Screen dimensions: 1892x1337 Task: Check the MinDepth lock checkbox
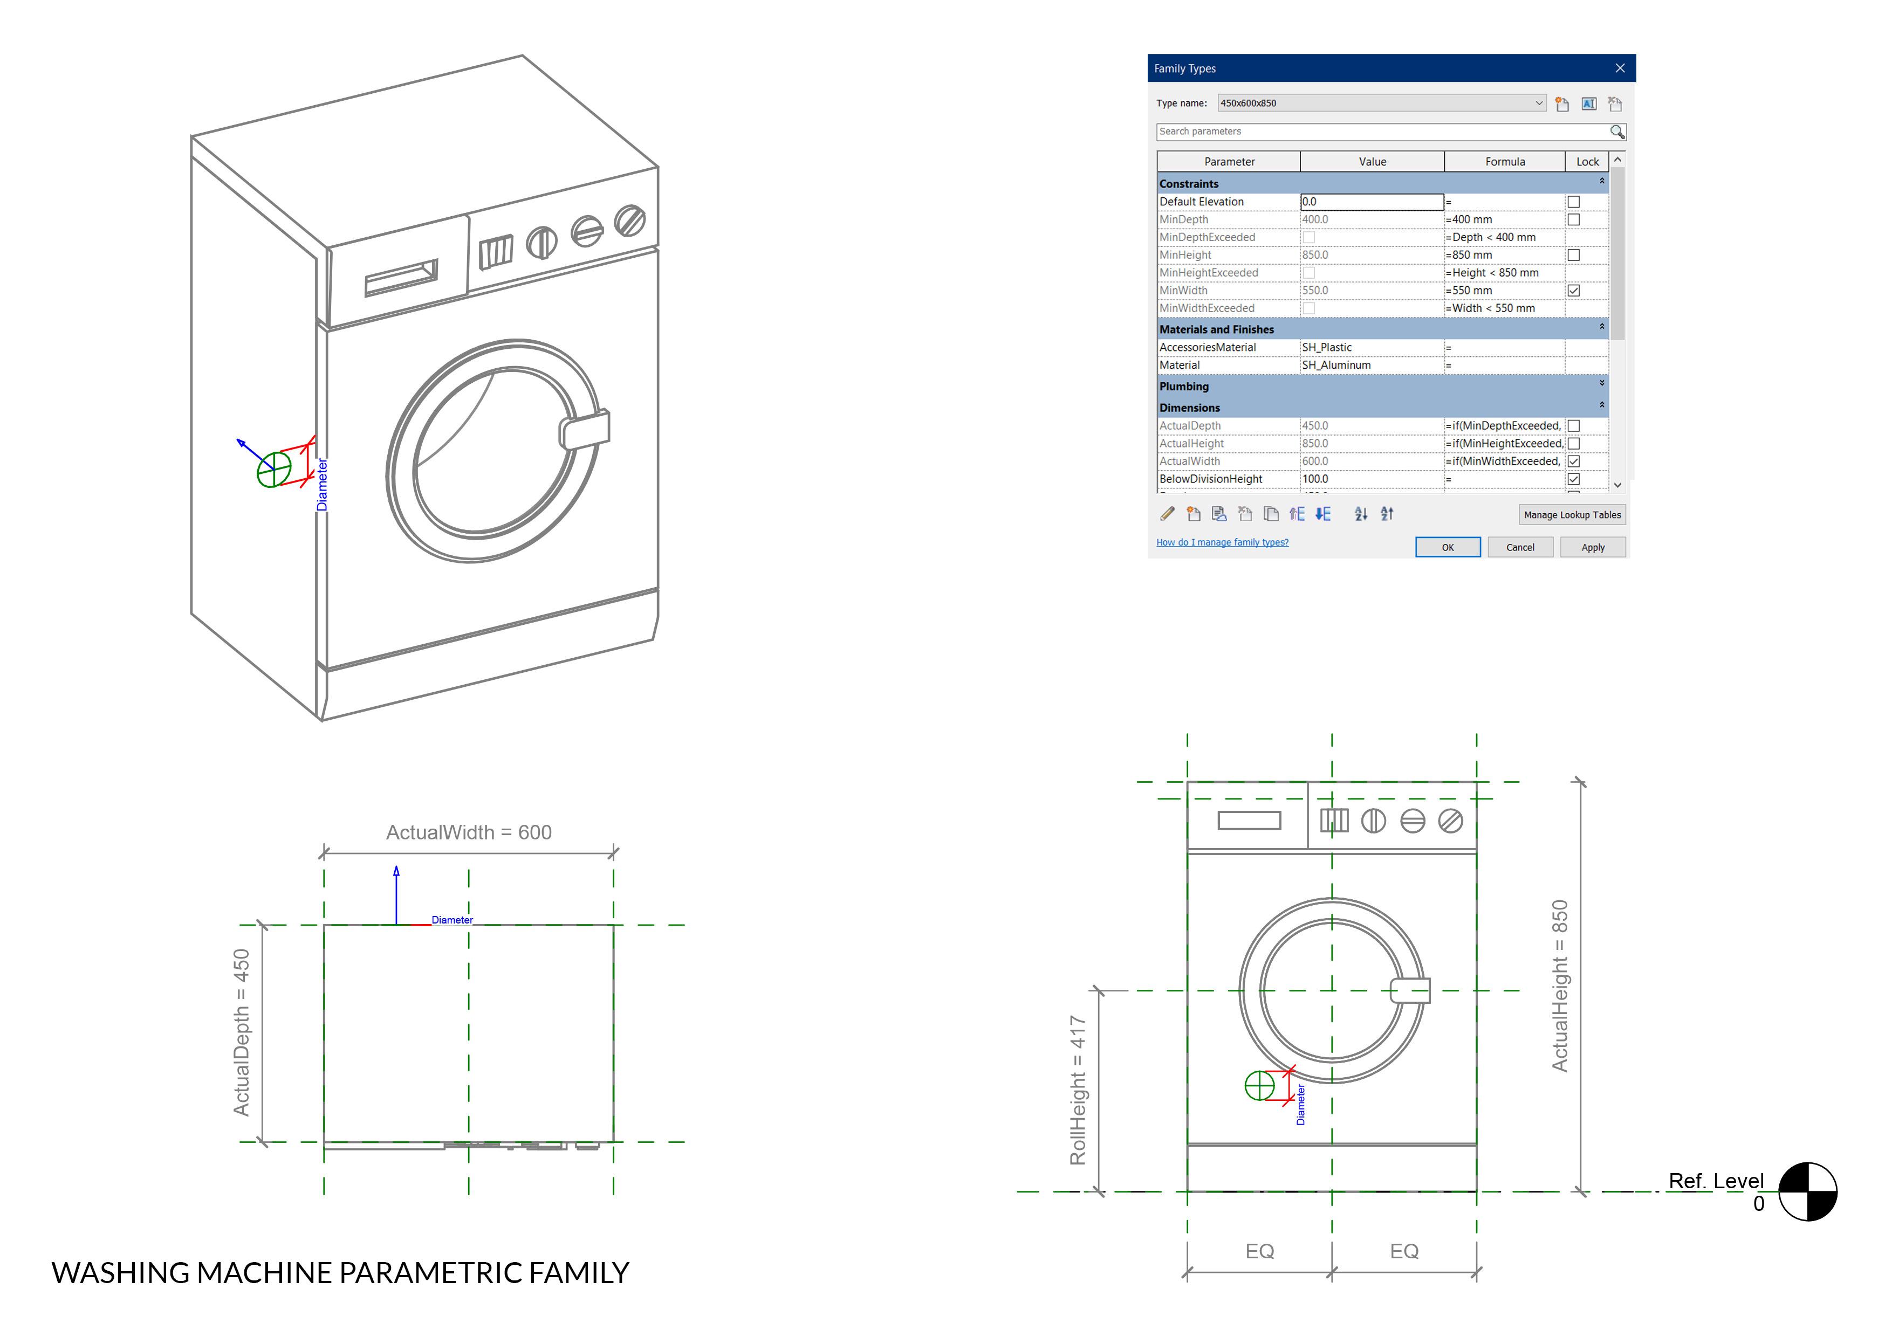click(1573, 220)
